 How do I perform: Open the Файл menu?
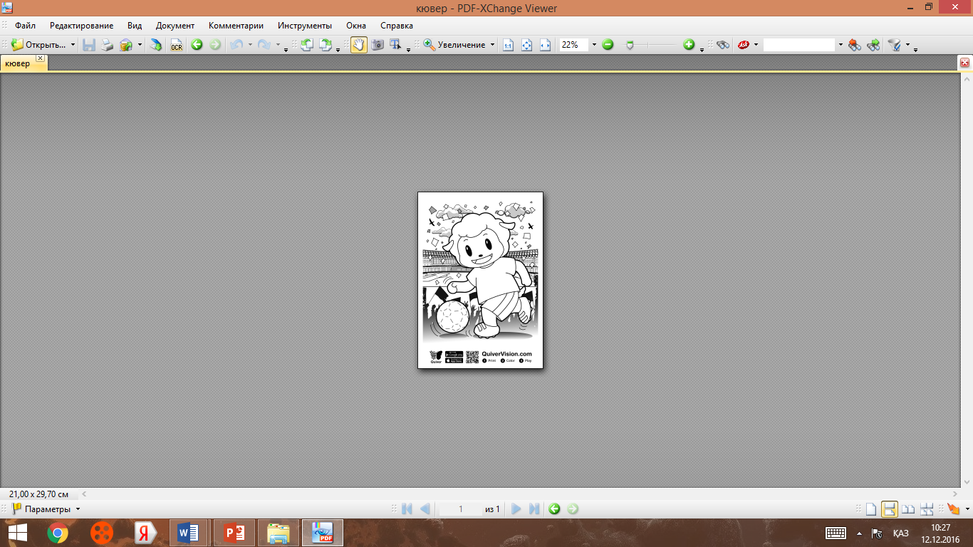(x=26, y=26)
